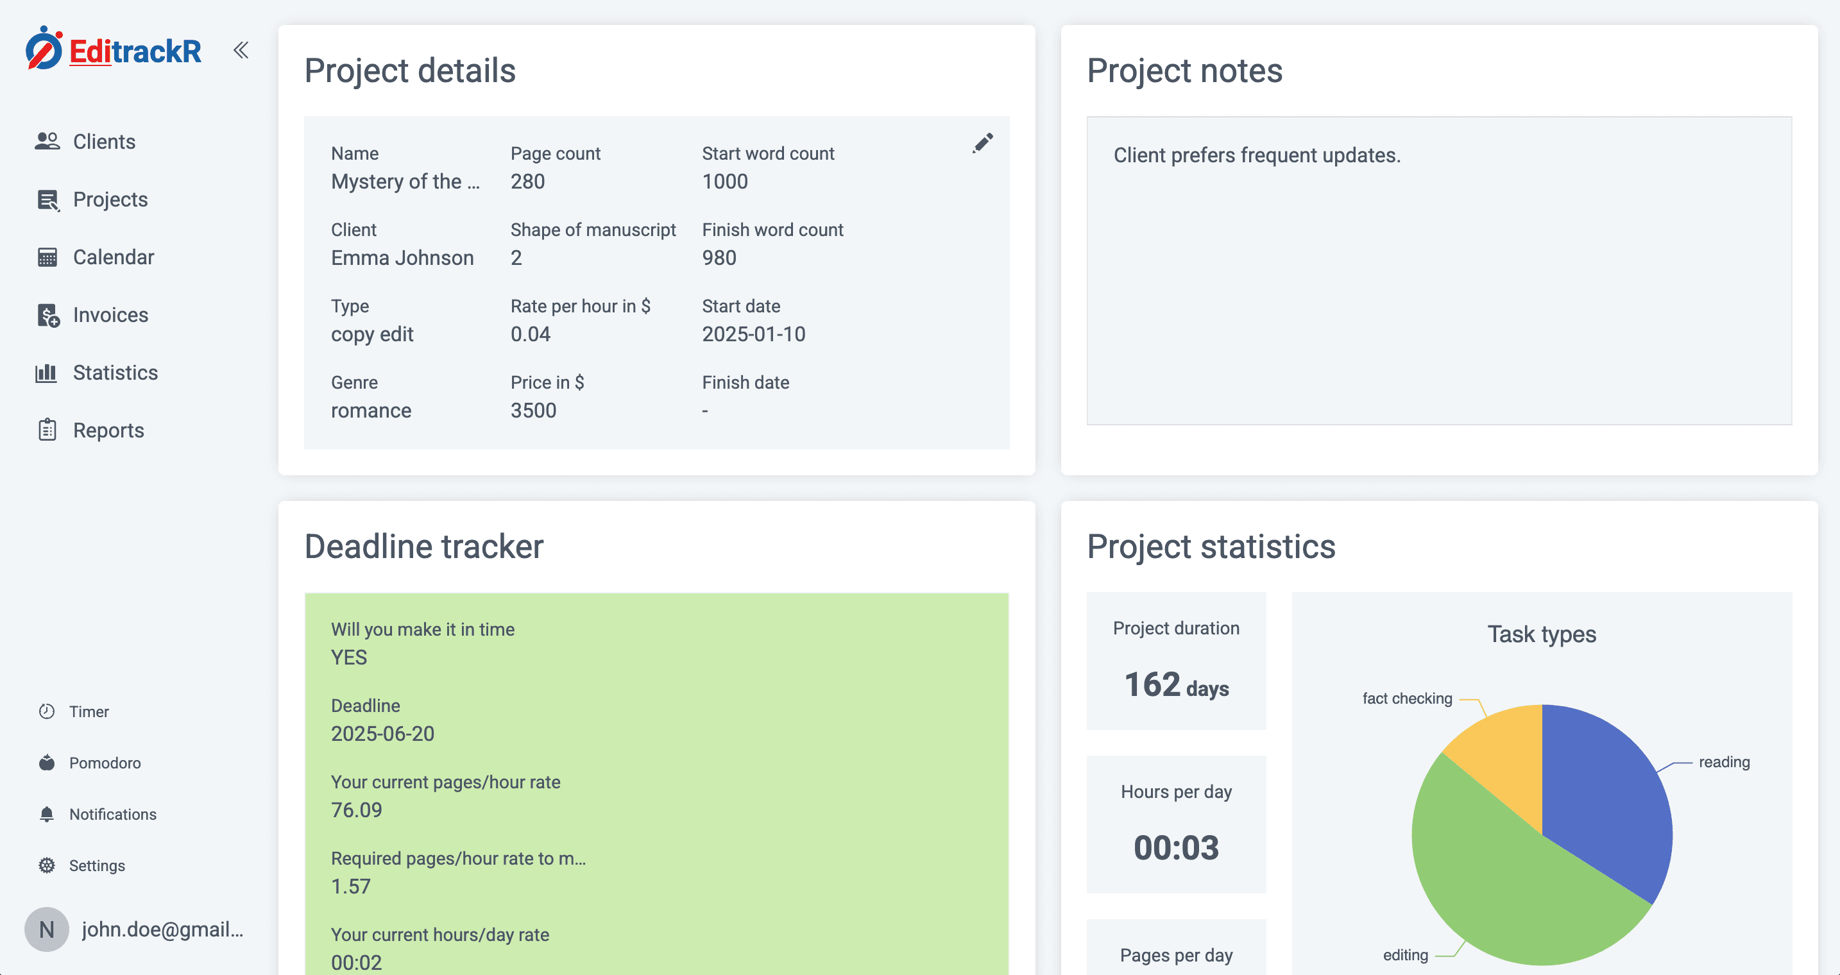Click the fact checking chart label
The image size is (1840, 975).
(1406, 699)
